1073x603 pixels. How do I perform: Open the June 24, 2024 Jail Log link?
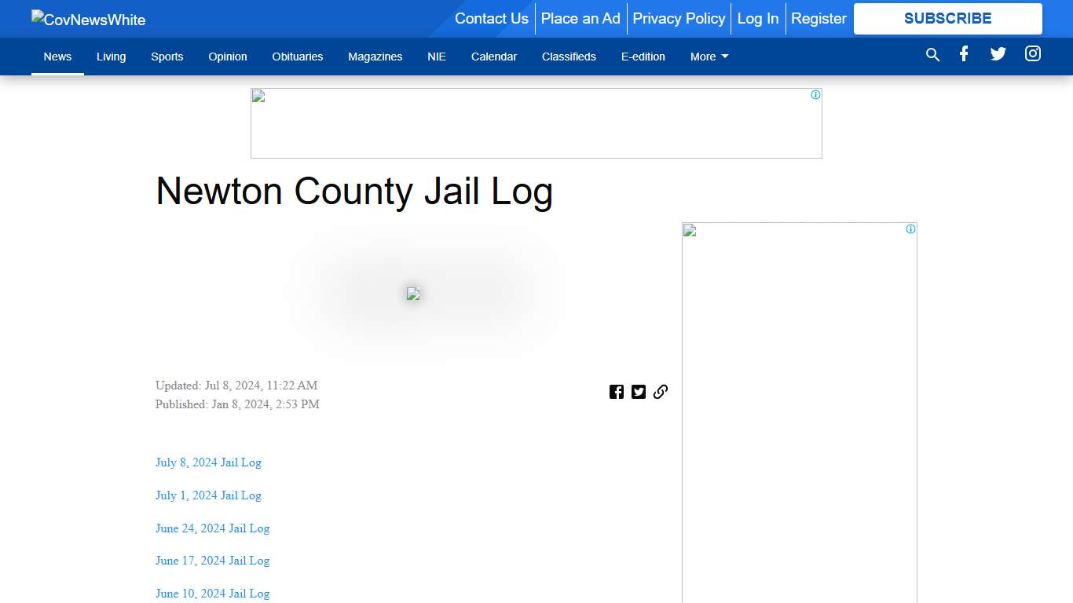(x=212, y=528)
